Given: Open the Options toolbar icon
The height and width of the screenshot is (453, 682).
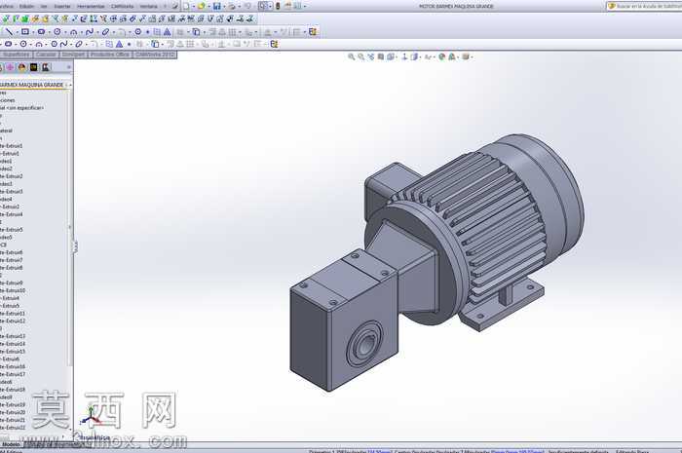Looking at the screenshot, I should 298,6.
